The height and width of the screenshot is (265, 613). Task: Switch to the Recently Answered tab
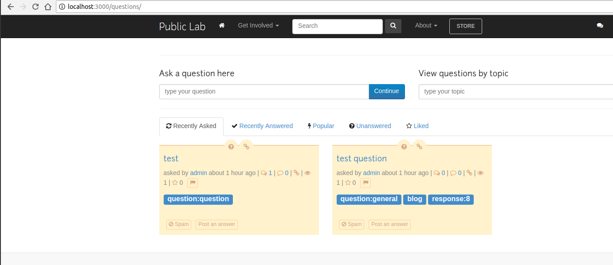point(262,126)
